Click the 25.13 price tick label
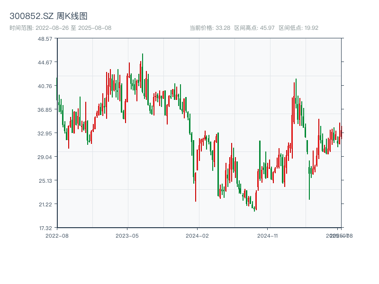 tap(45, 180)
